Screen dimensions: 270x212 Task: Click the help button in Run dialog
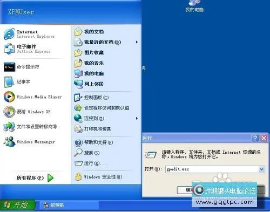(x=255, y=138)
